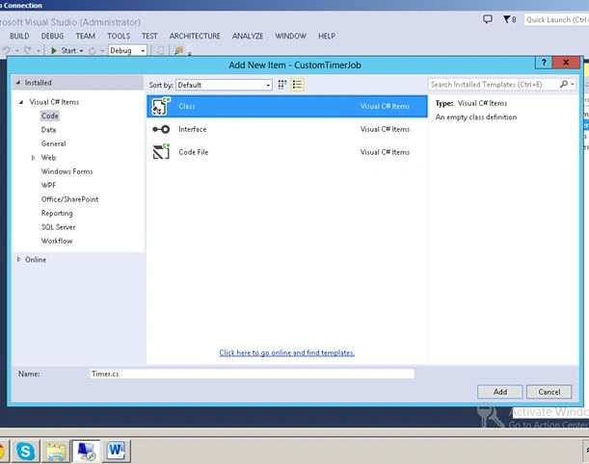The image size is (589, 464).
Task: Click the feedback speech bubble icon
Action: coord(487,19)
